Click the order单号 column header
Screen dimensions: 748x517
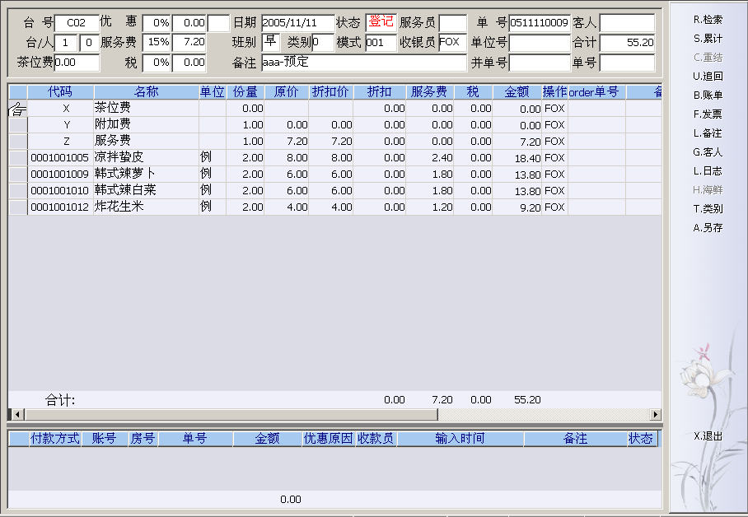[596, 92]
